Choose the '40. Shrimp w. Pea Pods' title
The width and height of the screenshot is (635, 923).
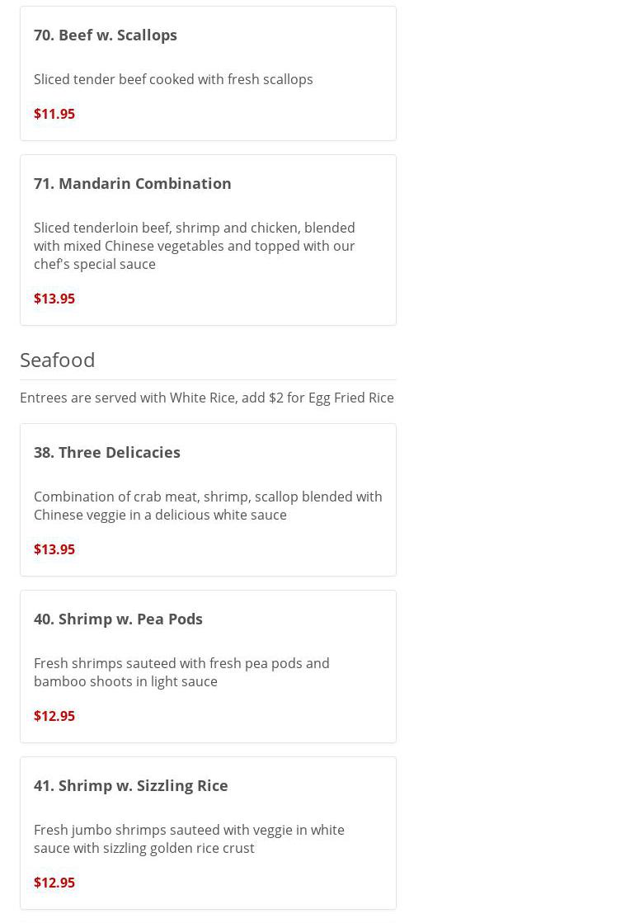tap(118, 619)
